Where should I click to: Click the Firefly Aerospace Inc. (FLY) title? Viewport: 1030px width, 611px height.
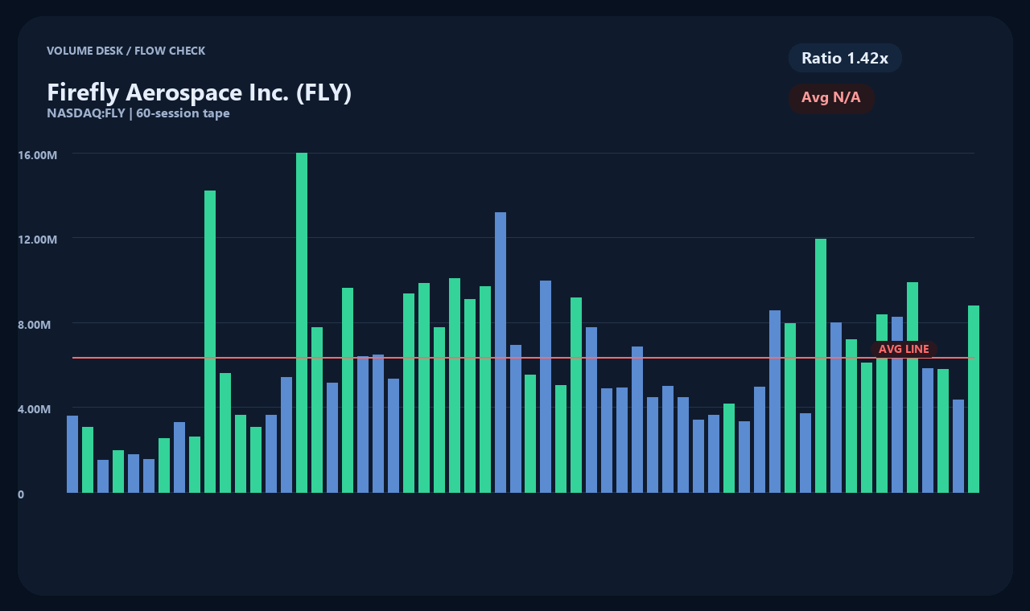pos(200,92)
